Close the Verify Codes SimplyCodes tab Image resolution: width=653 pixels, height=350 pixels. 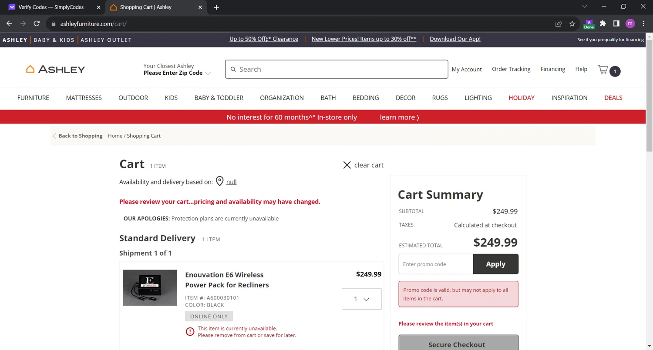(x=98, y=7)
